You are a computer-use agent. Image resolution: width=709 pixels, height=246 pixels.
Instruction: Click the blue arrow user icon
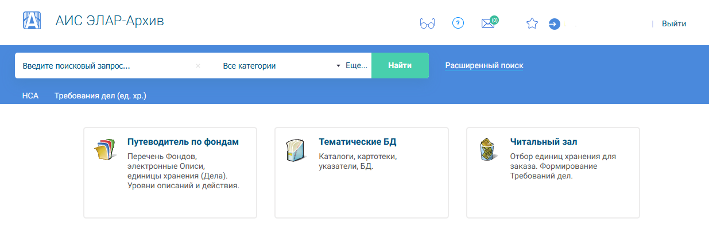point(554,24)
